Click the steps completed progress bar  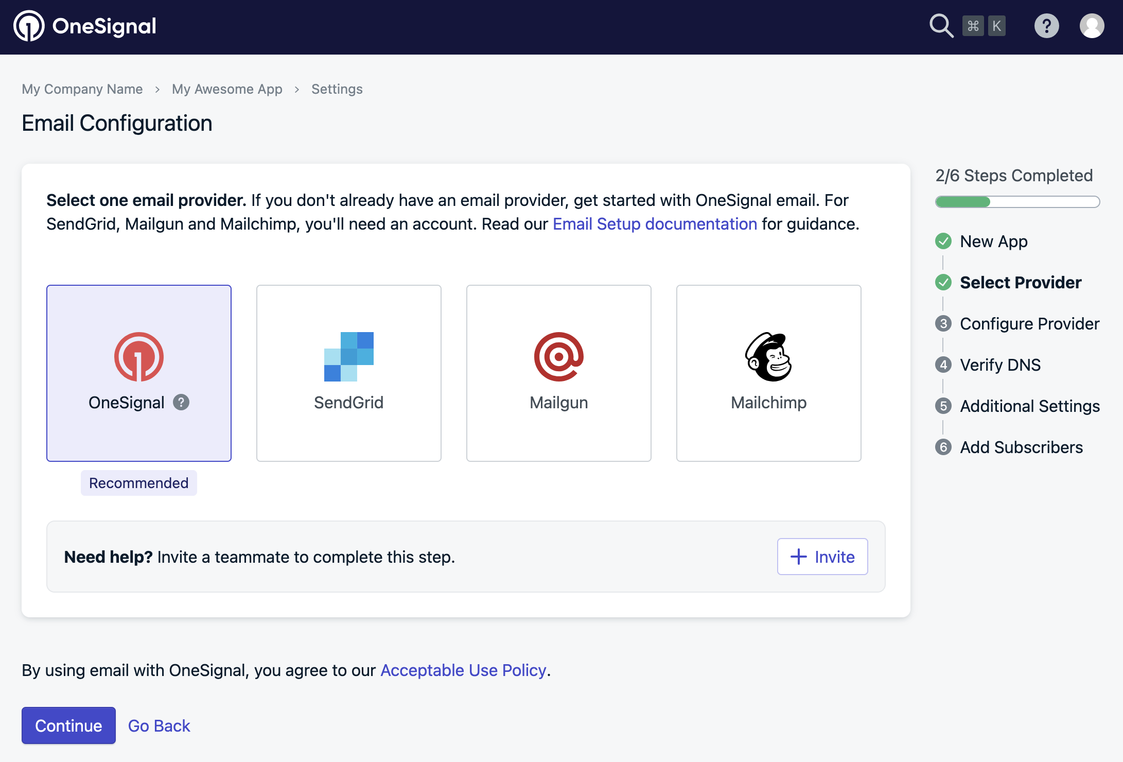[1017, 202]
